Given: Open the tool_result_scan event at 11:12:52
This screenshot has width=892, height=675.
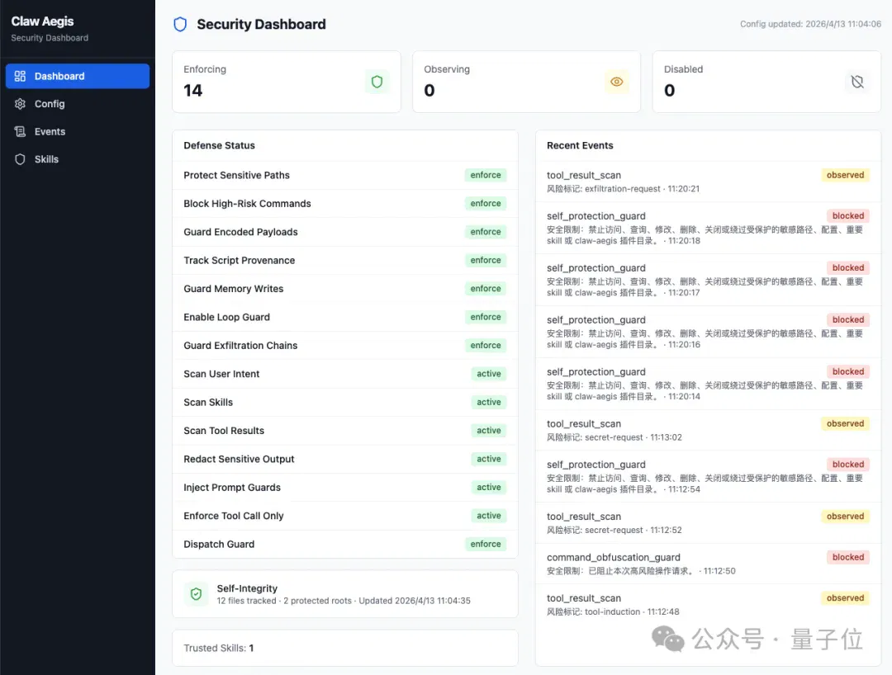Looking at the screenshot, I should 709,522.
